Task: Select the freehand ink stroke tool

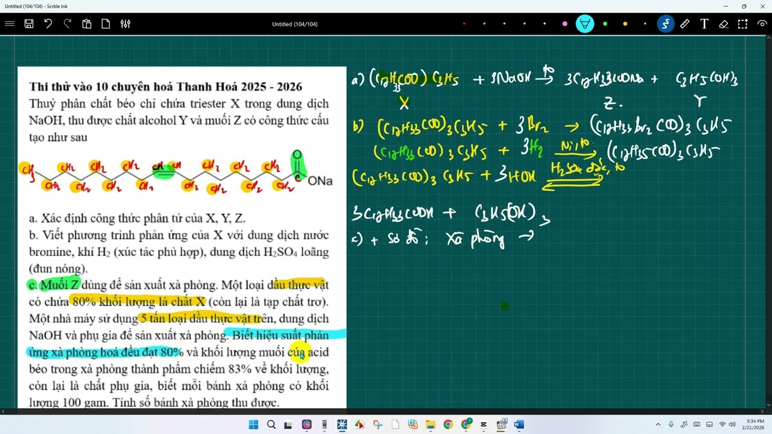Action: click(665, 24)
